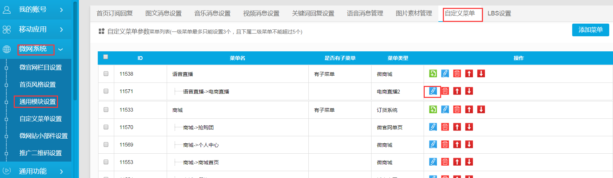
Task: Move row 11538 up
Action: (469, 74)
